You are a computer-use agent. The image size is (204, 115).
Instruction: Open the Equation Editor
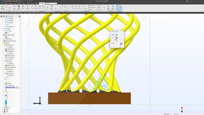[108, 7]
